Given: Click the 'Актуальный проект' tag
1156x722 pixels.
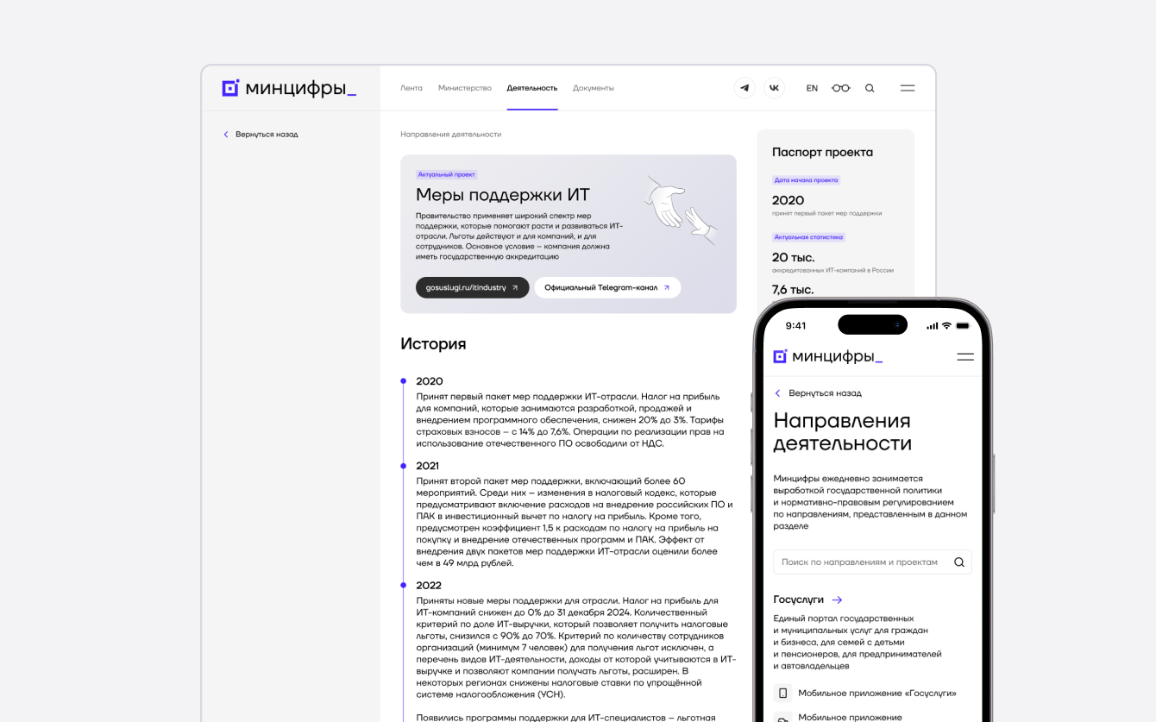Looking at the screenshot, I should [x=447, y=174].
